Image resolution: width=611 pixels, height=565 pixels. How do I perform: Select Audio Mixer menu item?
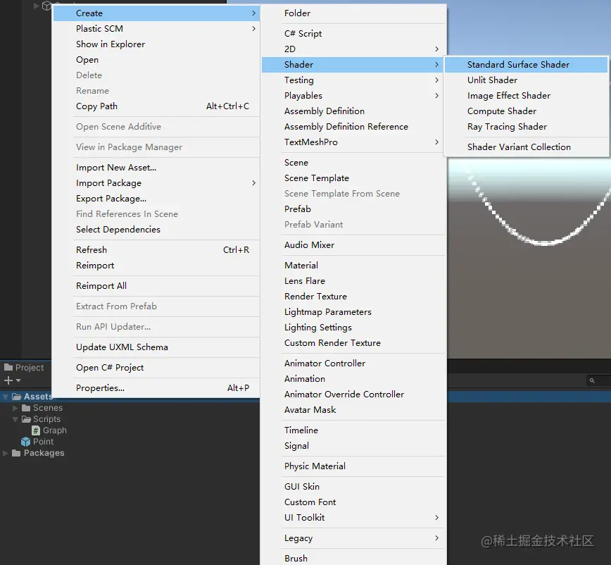tap(354, 245)
